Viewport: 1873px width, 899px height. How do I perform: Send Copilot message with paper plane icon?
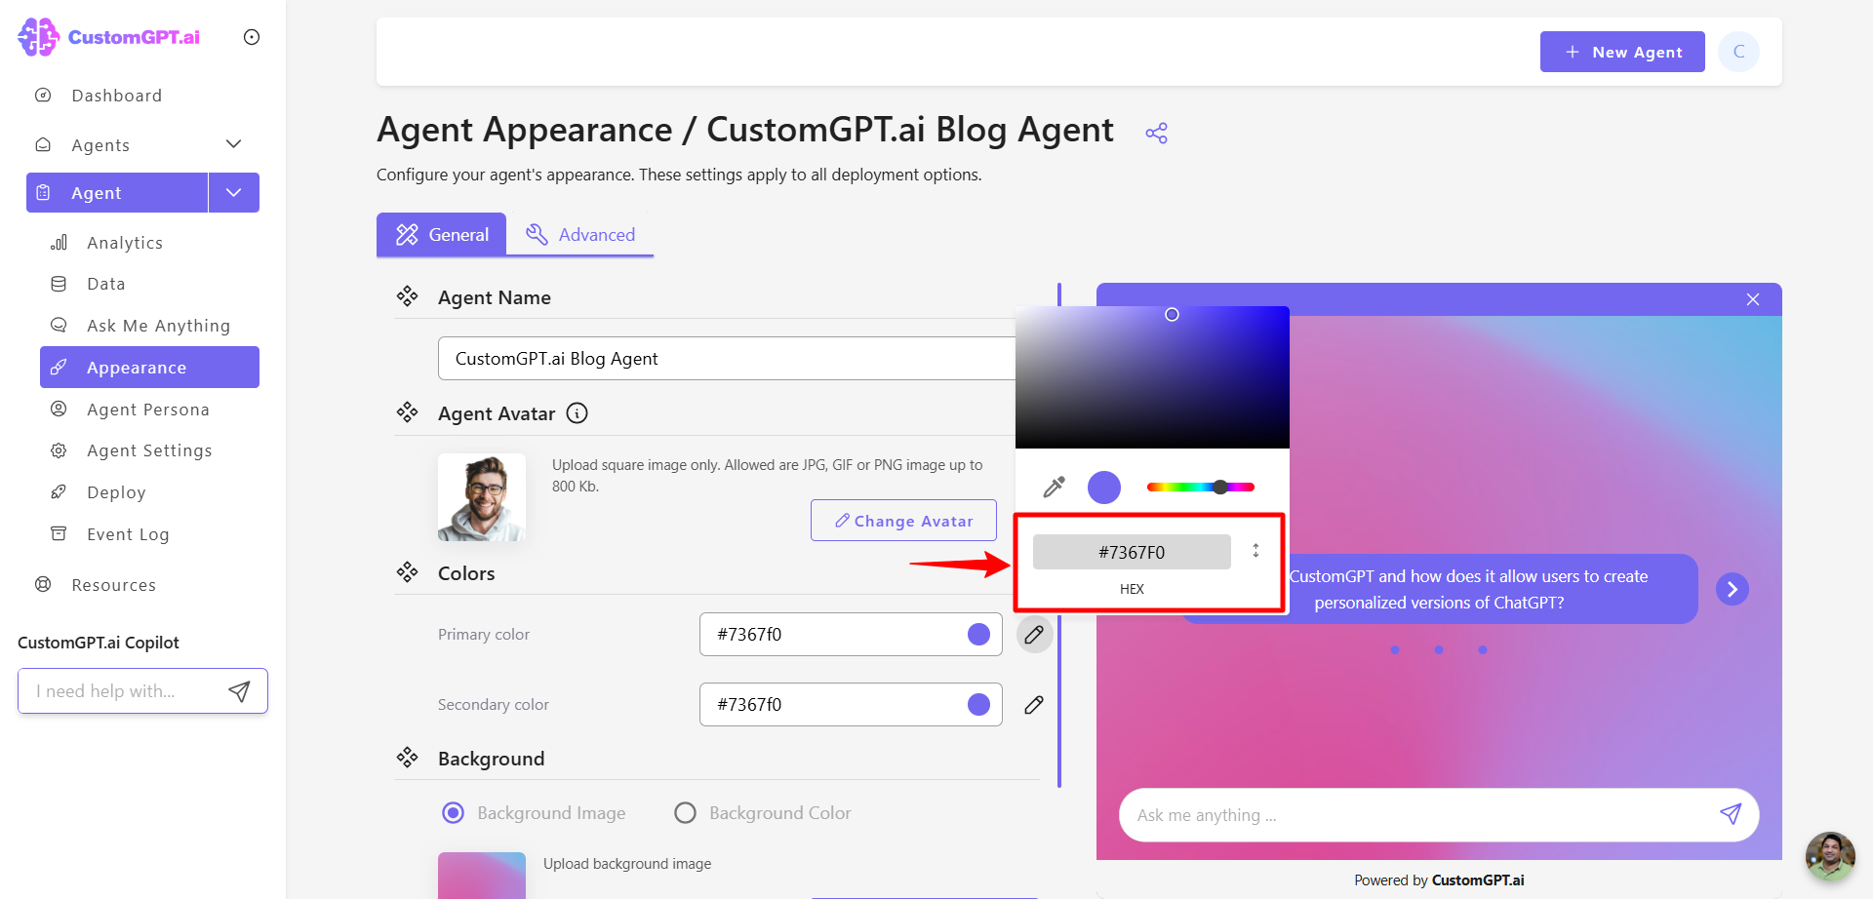239,691
